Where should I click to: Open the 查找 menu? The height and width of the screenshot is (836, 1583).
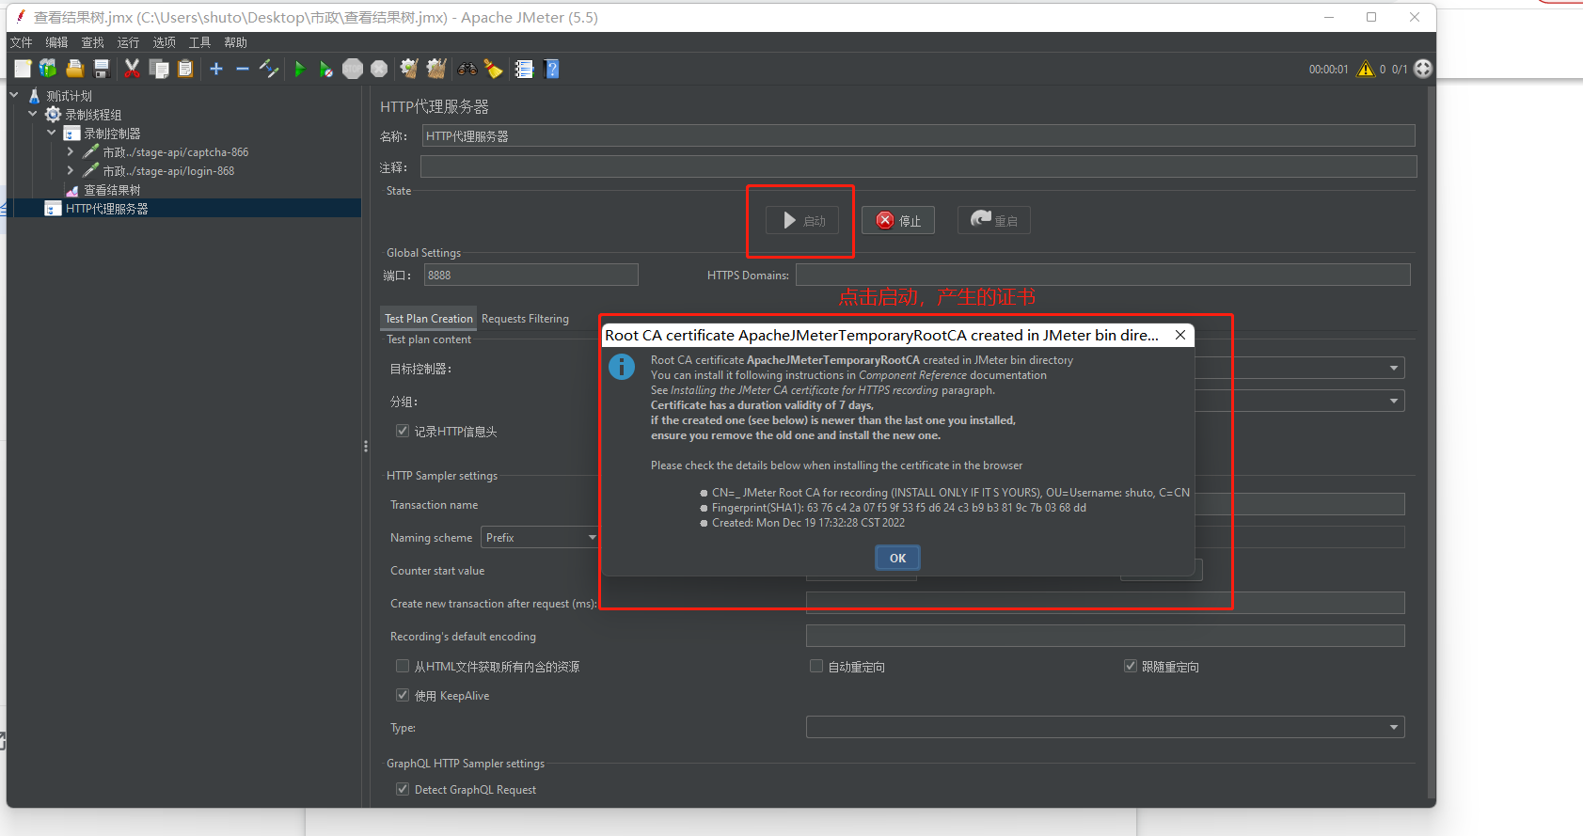[92, 42]
